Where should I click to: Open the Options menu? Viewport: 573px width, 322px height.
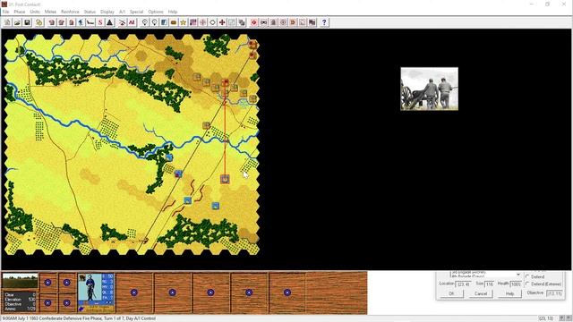point(156,12)
